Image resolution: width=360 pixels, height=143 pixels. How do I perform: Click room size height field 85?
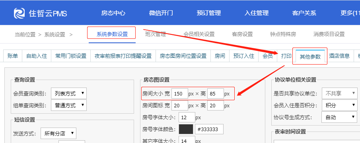pyautogui.click(x=216, y=93)
